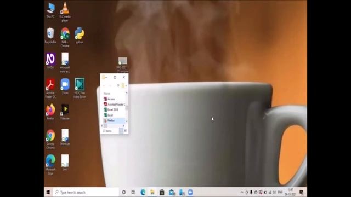Open Zoom from the taskbar
This screenshot has height=197, width=351.
click(x=190, y=192)
